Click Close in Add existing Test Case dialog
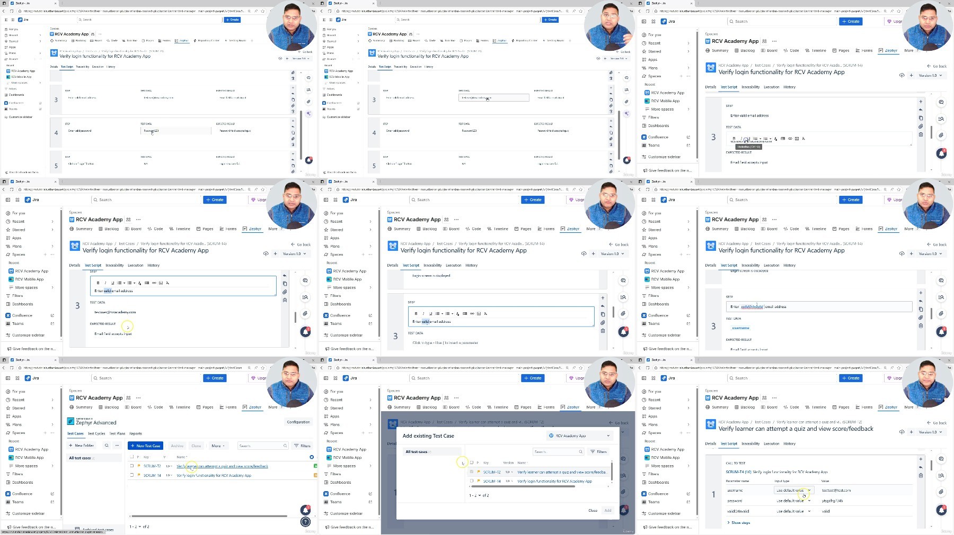 click(593, 510)
